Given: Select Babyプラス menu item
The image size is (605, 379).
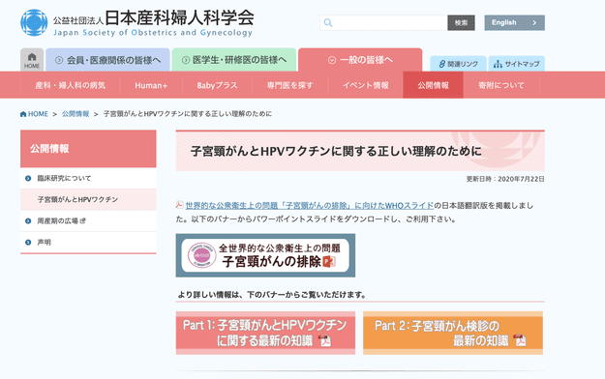Looking at the screenshot, I should (x=217, y=85).
